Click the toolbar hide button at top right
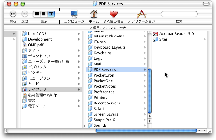 [x=207, y=4]
